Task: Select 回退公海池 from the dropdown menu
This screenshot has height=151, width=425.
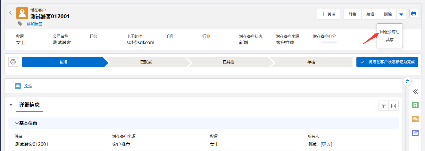Action: coord(389,32)
